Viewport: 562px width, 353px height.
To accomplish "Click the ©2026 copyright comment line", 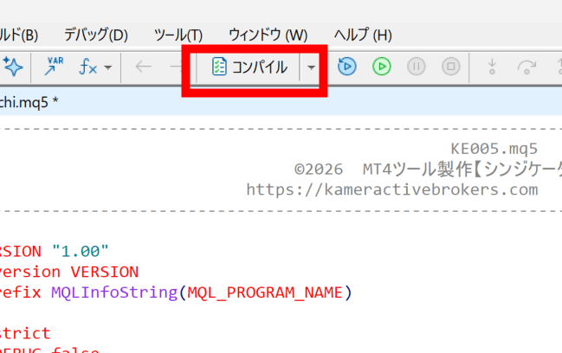I will [x=428, y=169].
